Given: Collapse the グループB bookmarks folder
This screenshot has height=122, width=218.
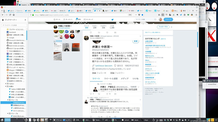Looking at the screenshot, I should click(8, 114).
